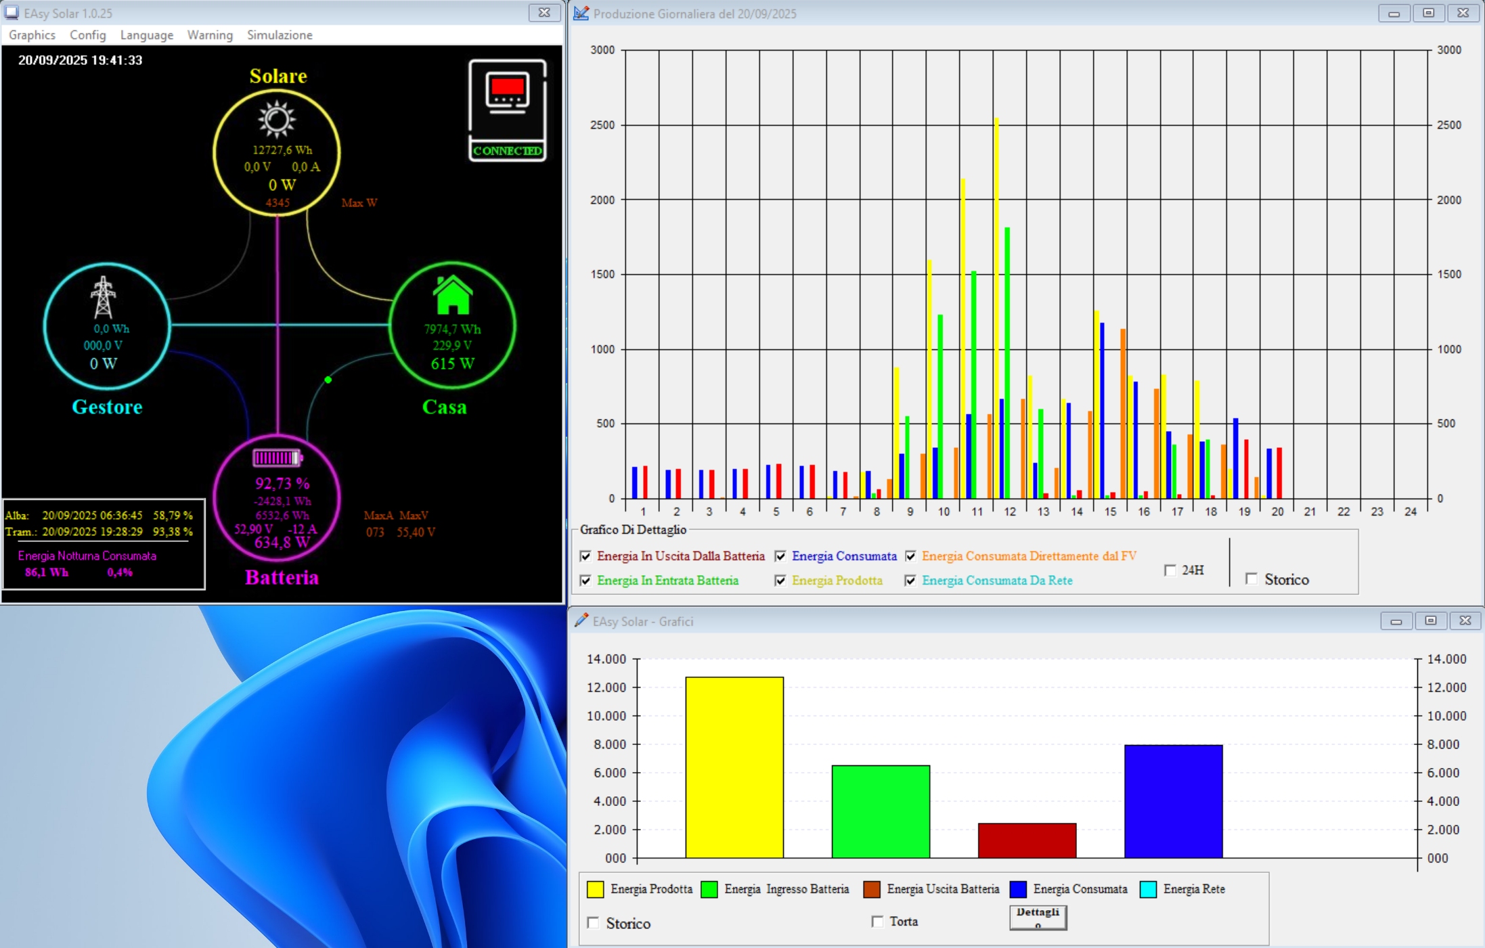Click the pencil icon in Grafici title bar
The image size is (1485, 948).
click(x=581, y=620)
